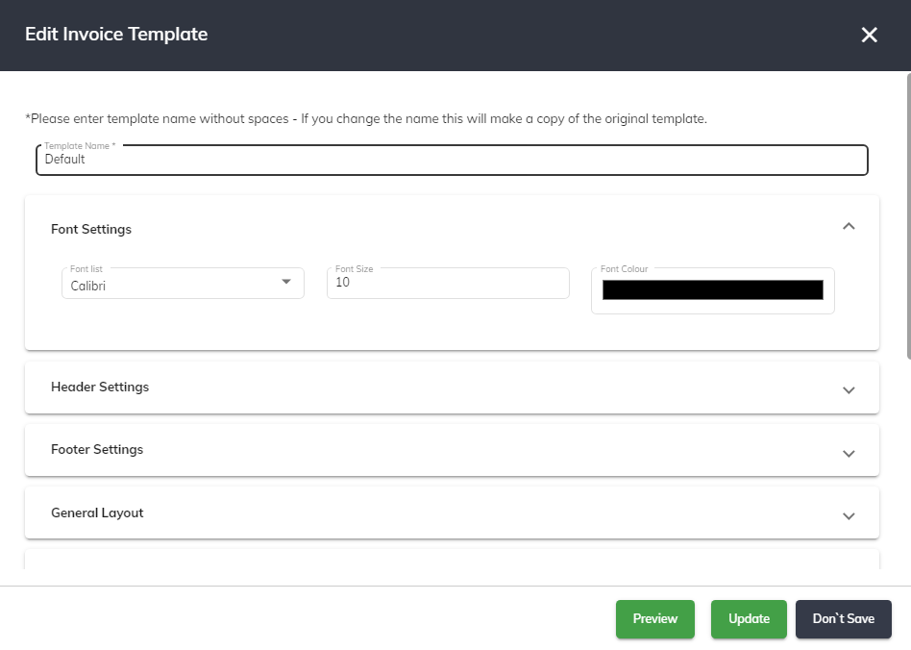Open the Font list dropdown arrow
This screenshot has height=650, width=911.
point(285,282)
